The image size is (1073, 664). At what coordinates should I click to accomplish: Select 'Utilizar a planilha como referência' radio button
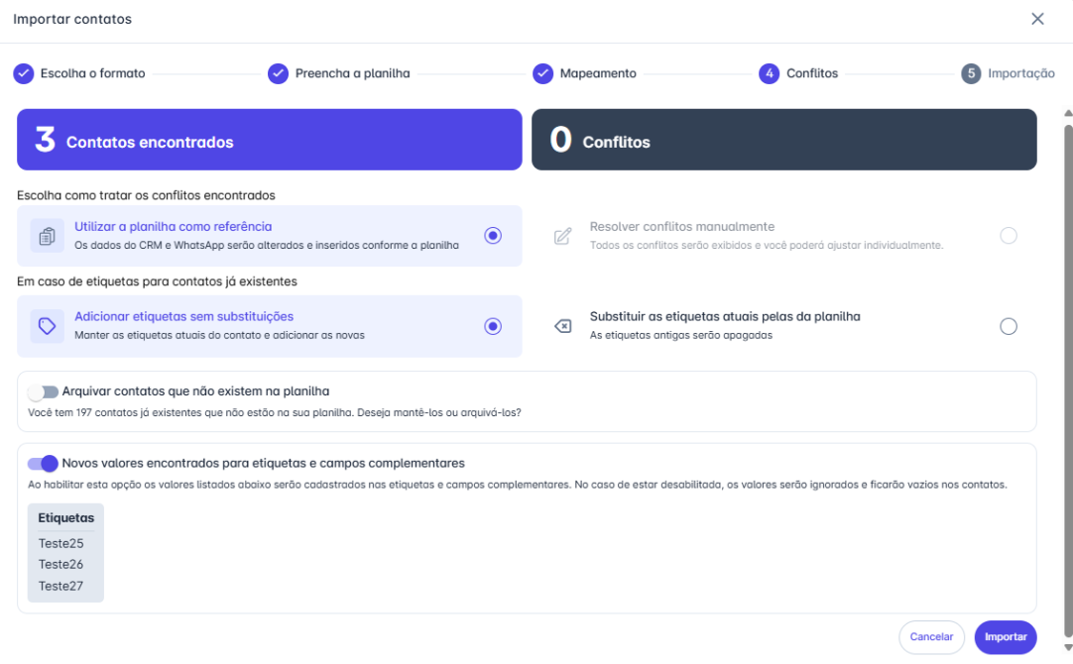(x=493, y=236)
